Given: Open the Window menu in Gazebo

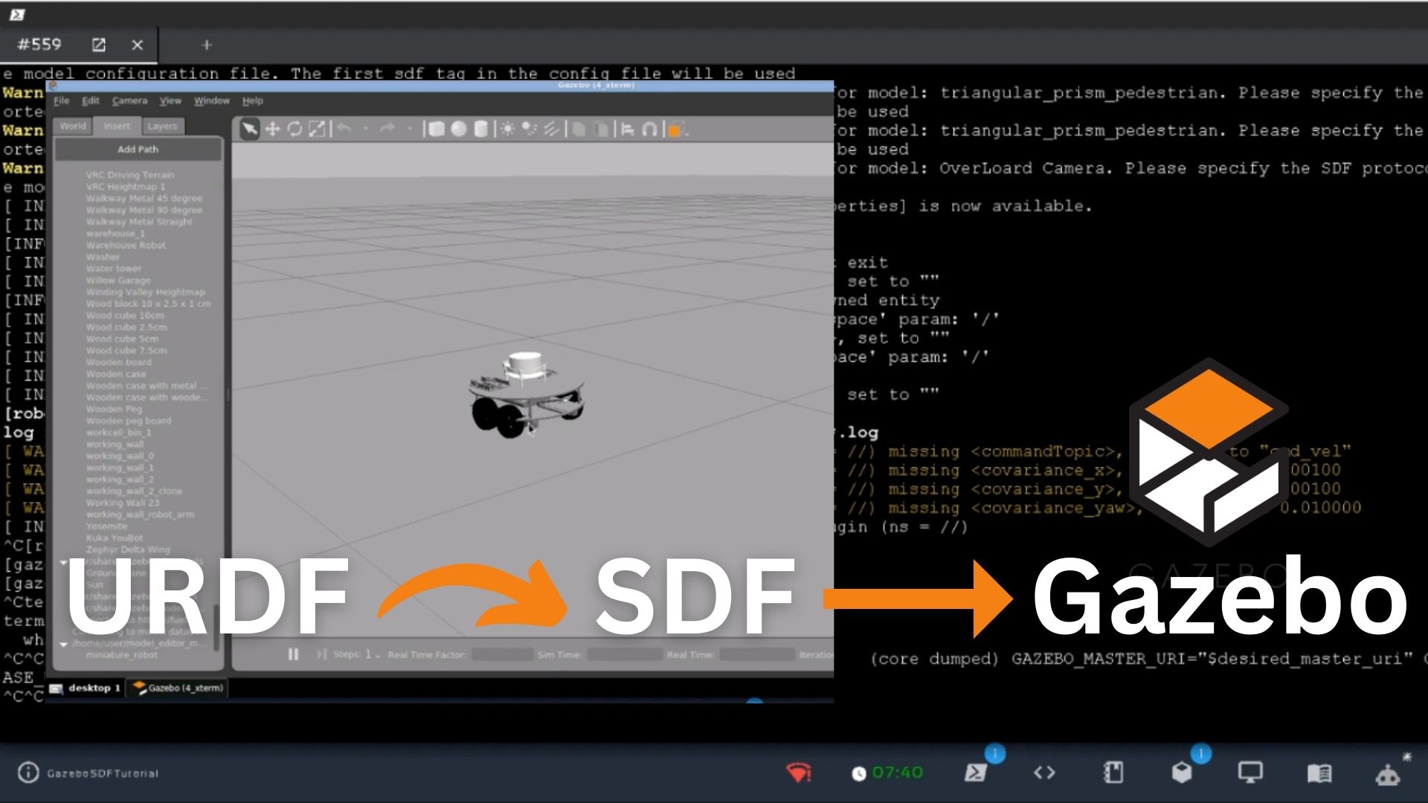Looking at the screenshot, I should pyautogui.click(x=212, y=100).
